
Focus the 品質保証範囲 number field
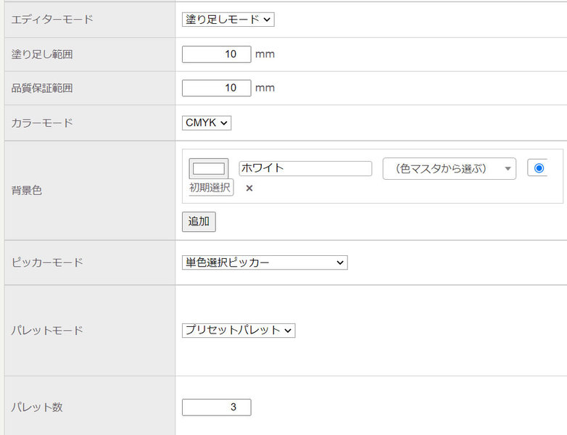coord(216,88)
